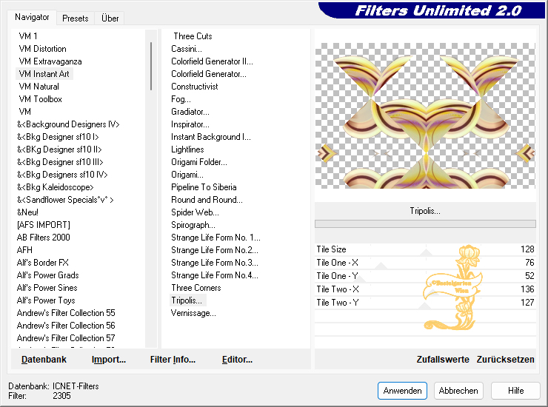The height and width of the screenshot is (407, 548).
Task: Switch to the Presets tab
Action: coord(75,18)
